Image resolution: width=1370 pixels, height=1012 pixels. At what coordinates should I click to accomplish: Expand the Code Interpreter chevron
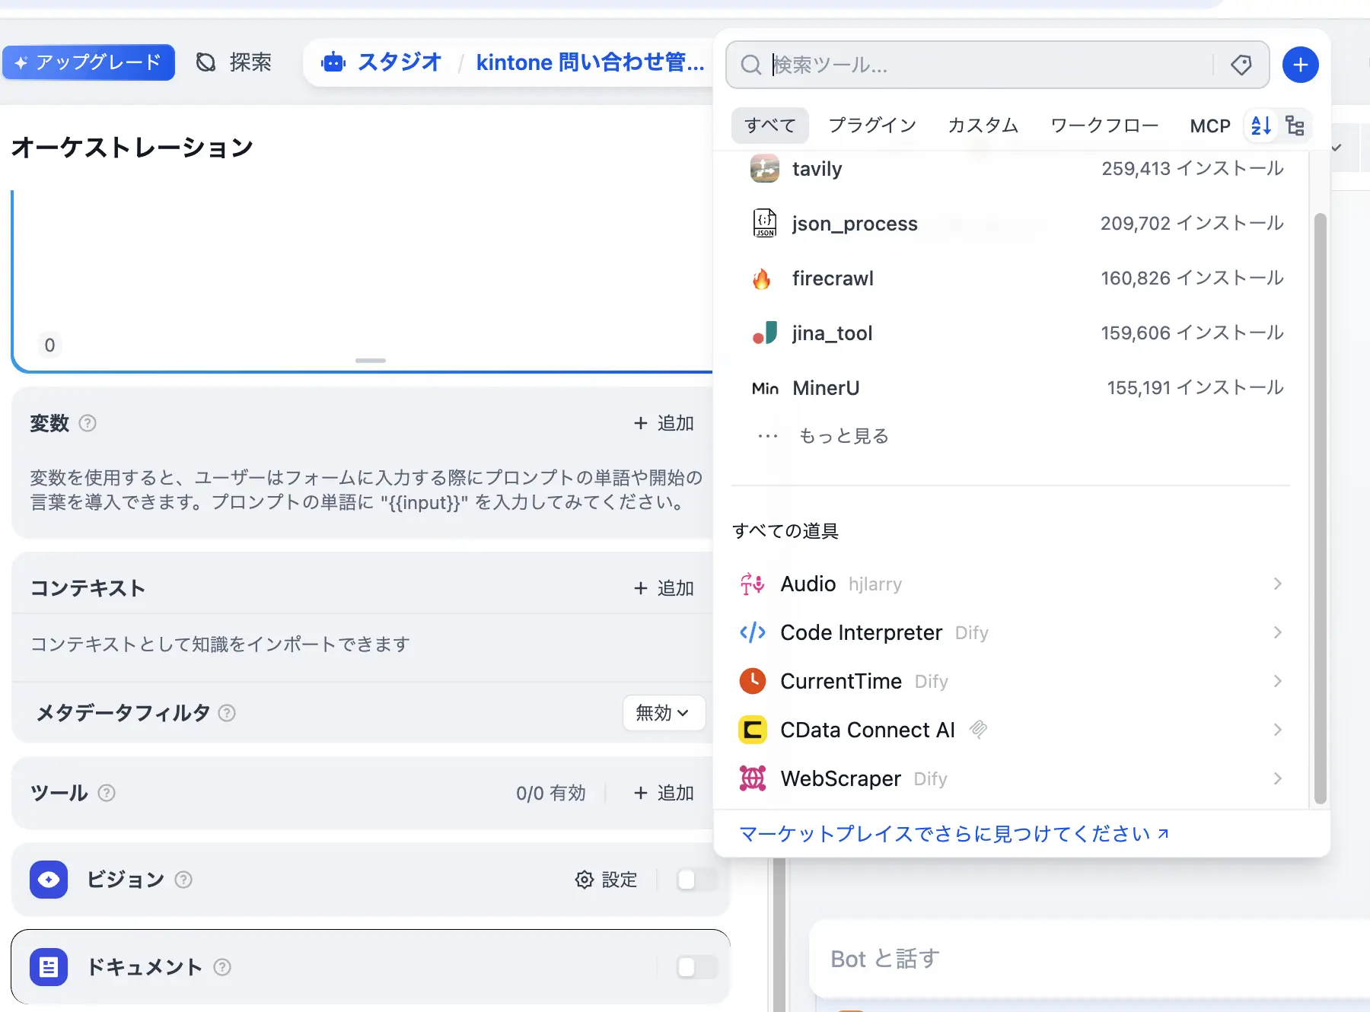click(x=1277, y=632)
